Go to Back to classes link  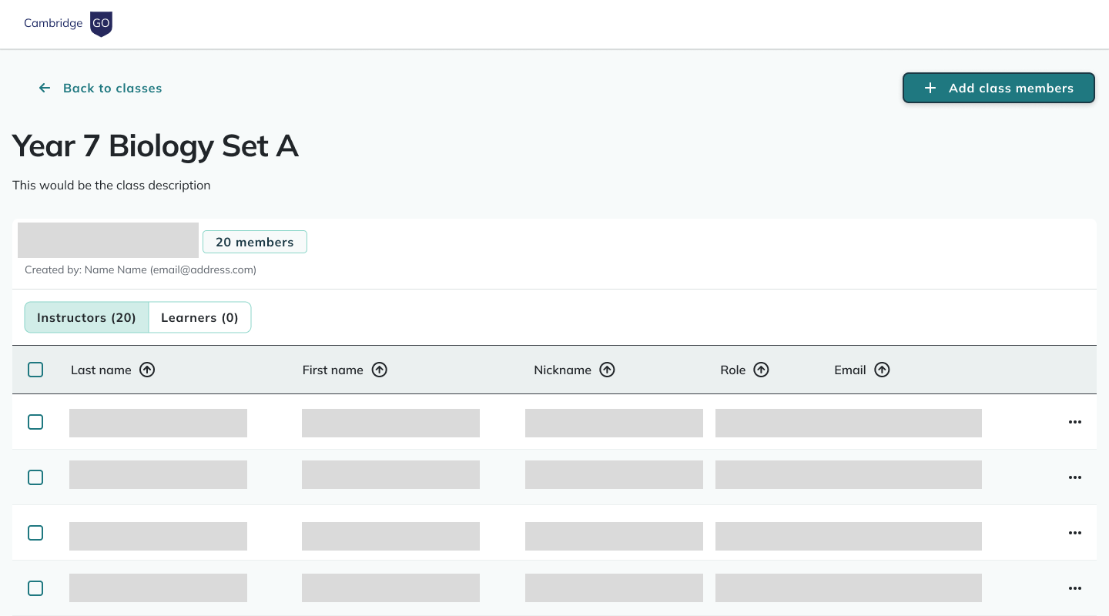112,89
